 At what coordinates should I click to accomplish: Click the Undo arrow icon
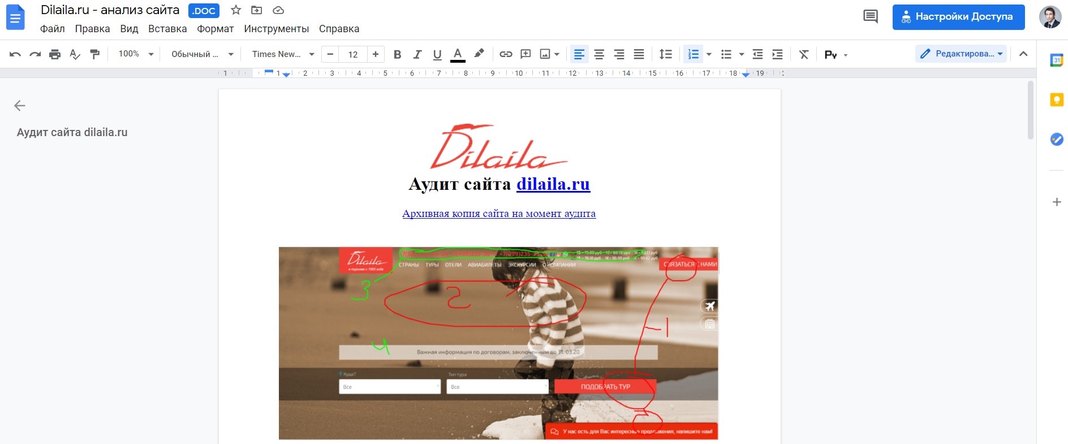15,54
